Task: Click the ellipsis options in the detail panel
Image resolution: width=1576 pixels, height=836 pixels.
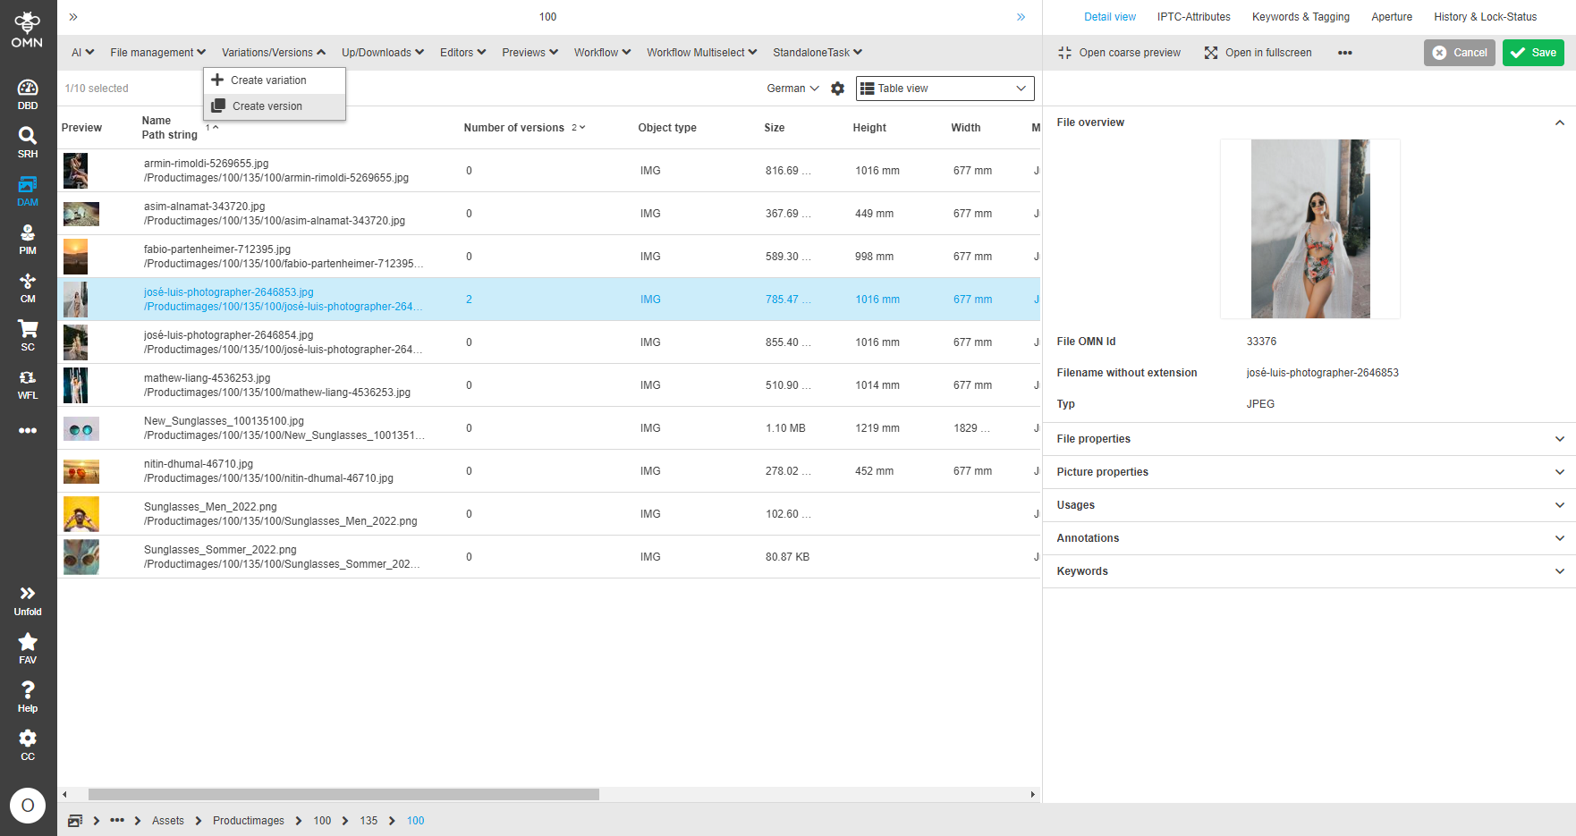Action: (x=1344, y=53)
